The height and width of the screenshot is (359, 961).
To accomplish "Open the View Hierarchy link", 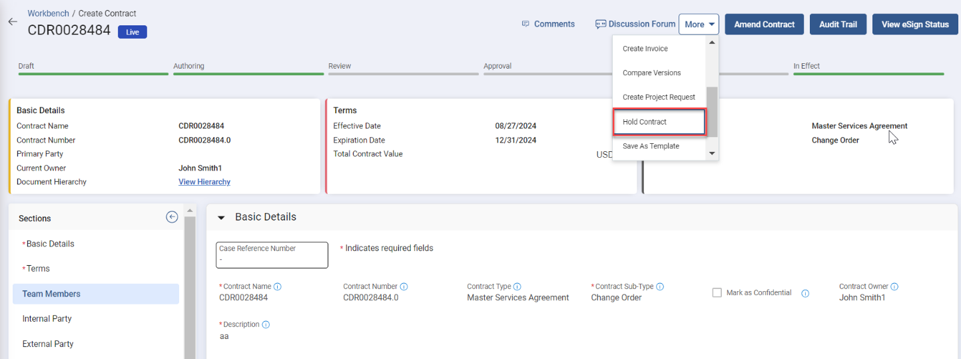I will 204,182.
